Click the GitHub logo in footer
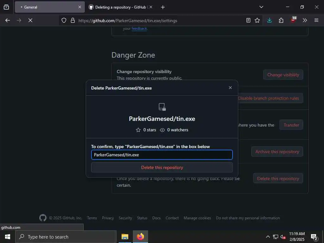Viewport: 324px width, 243px height. [x=43, y=218]
